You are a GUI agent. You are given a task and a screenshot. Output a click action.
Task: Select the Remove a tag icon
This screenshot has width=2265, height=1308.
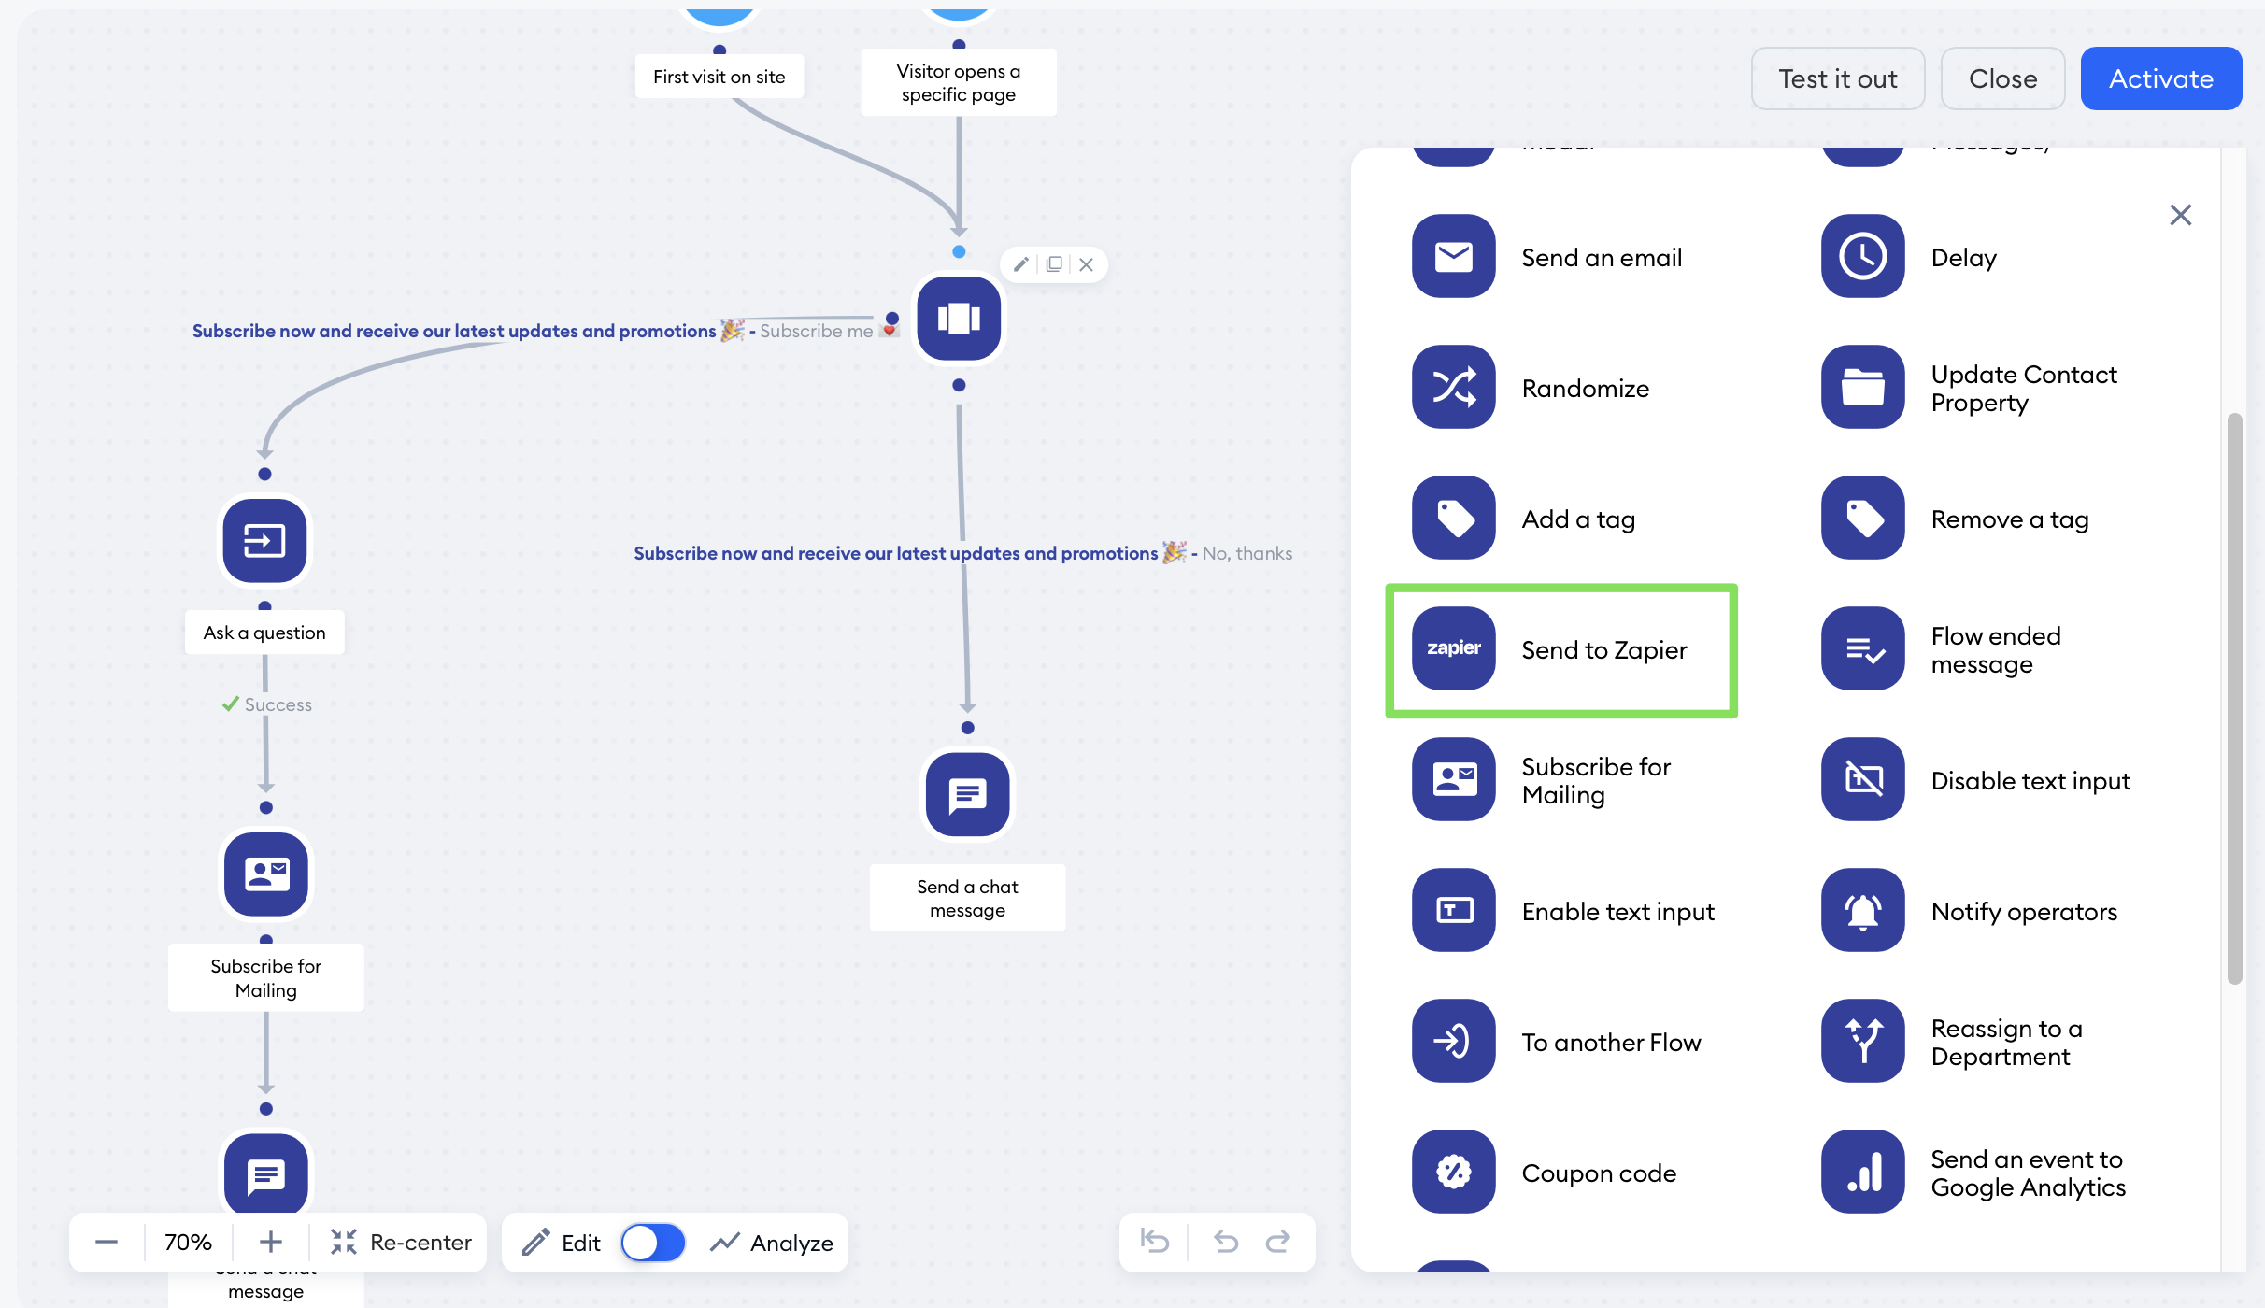click(x=1862, y=519)
